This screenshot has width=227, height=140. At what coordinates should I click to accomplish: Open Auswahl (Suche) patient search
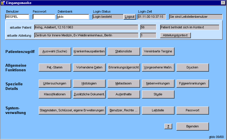click(x=55, y=52)
